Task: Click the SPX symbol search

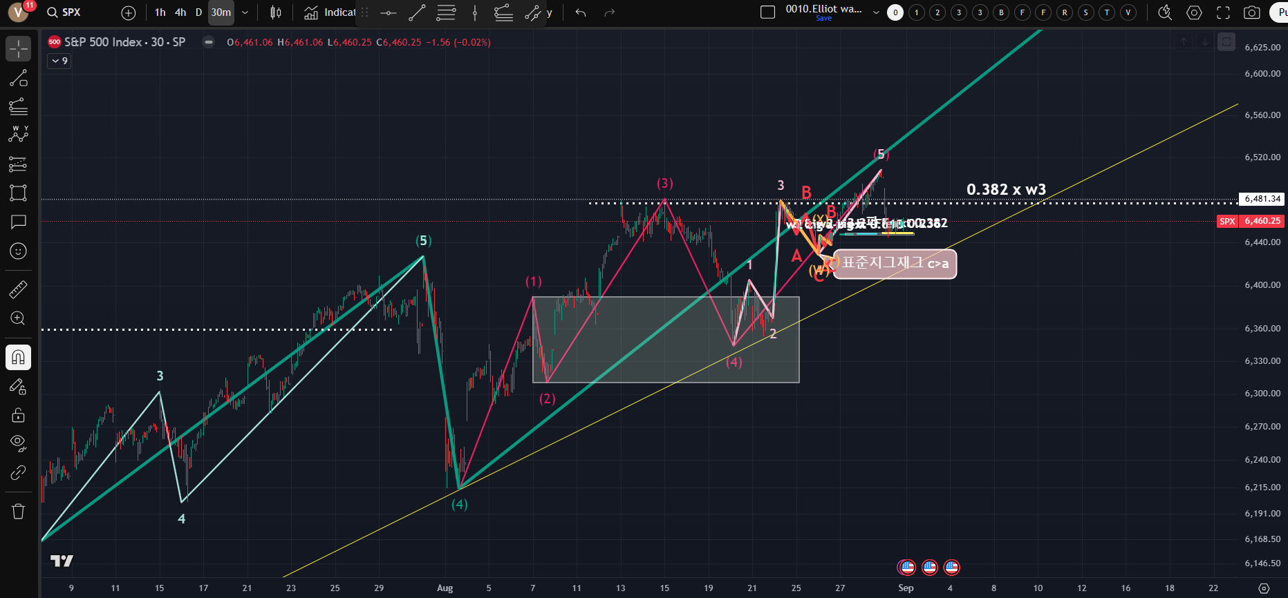Action: pos(64,12)
